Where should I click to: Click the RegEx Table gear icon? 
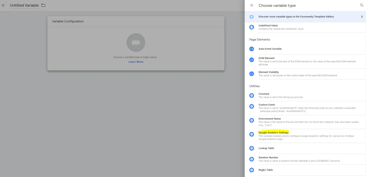point(252,170)
